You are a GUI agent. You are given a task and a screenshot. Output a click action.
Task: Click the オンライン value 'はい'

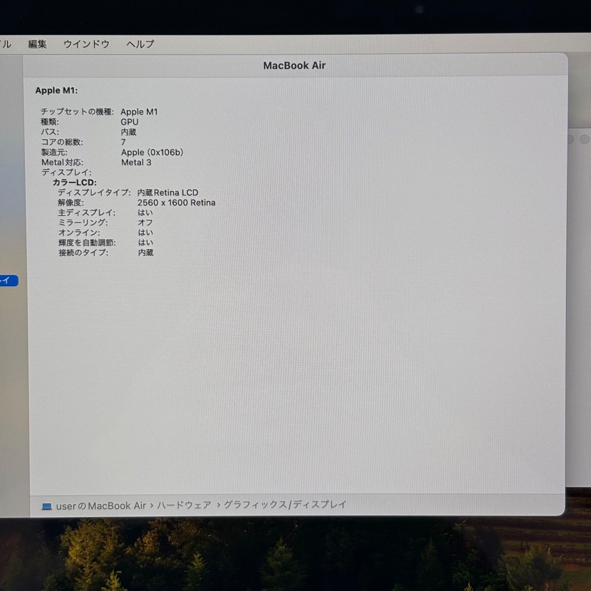point(146,233)
